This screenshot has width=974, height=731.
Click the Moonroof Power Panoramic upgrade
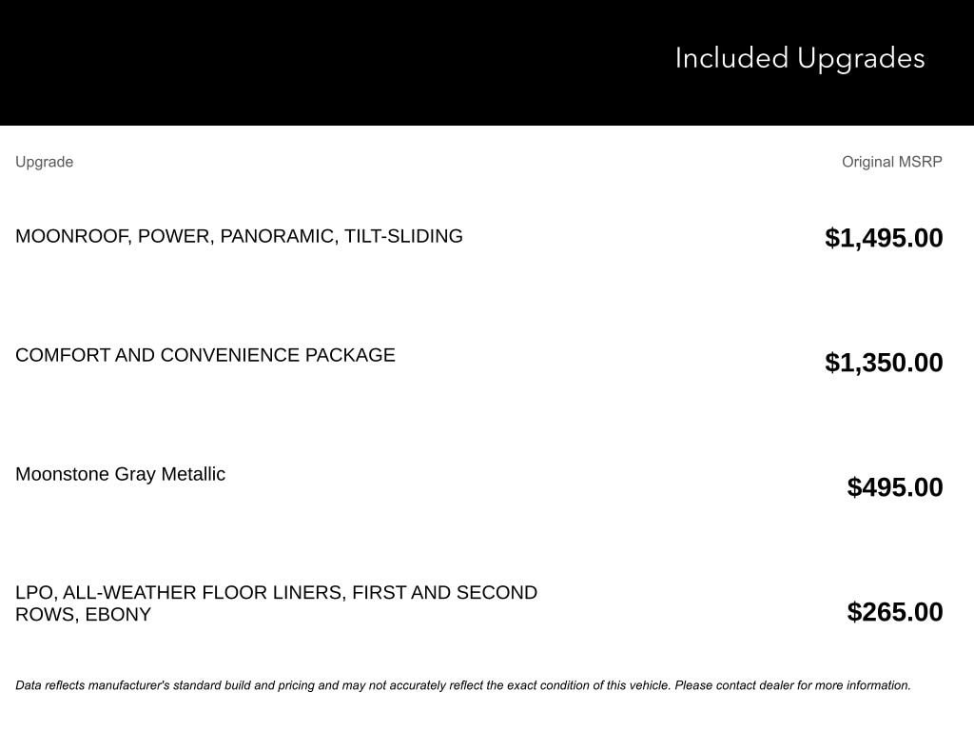pyautogui.click(x=239, y=236)
